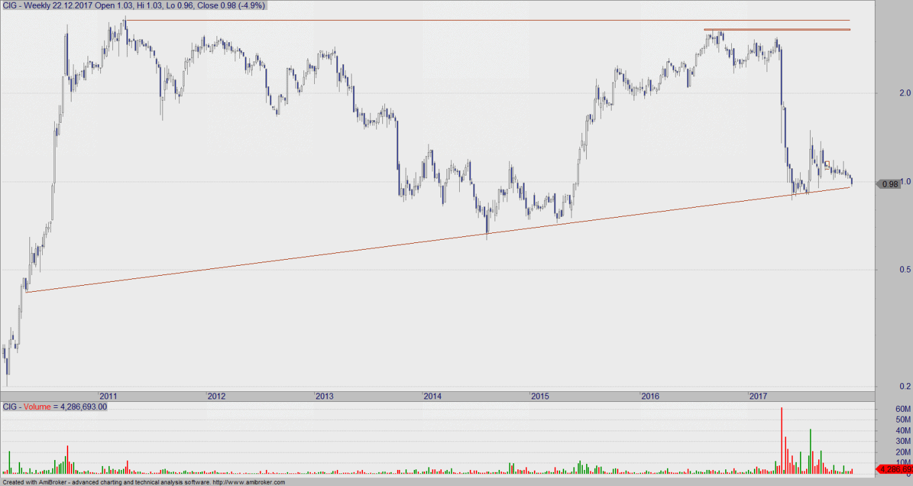This screenshot has height=486, width=913.
Task: Click the 30M volume axis label
Action: point(904,441)
